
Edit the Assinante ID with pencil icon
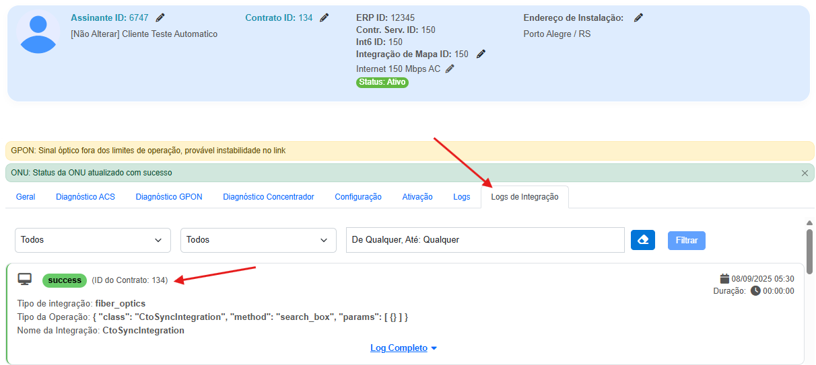click(x=160, y=17)
